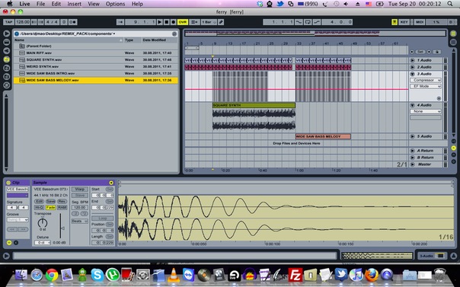Screen dimensions: 460x287
Task: Select the File Browser 2 folder icon
Action: point(6,68)
